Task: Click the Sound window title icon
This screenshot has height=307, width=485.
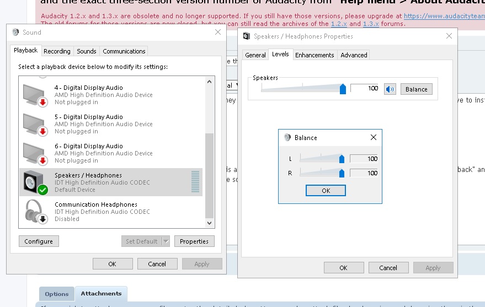Action: [x=15, y=32]
